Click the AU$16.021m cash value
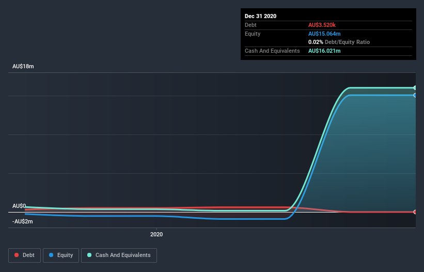Viewport: 424px width, 272px height. 324,51
